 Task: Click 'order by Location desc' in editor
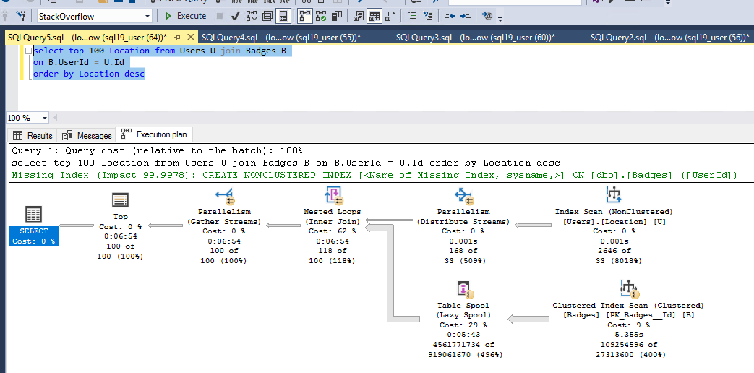point(88,74)
